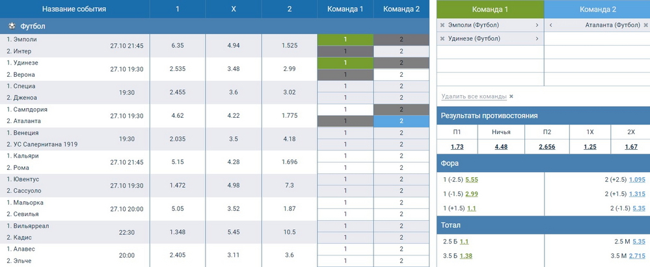Click the Удалить все команды link
The image size is (650, 267).
point(473,96)
